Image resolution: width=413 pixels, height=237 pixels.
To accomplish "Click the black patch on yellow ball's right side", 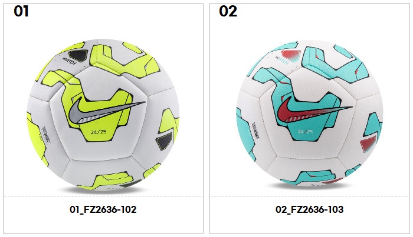I will point(165,140).
